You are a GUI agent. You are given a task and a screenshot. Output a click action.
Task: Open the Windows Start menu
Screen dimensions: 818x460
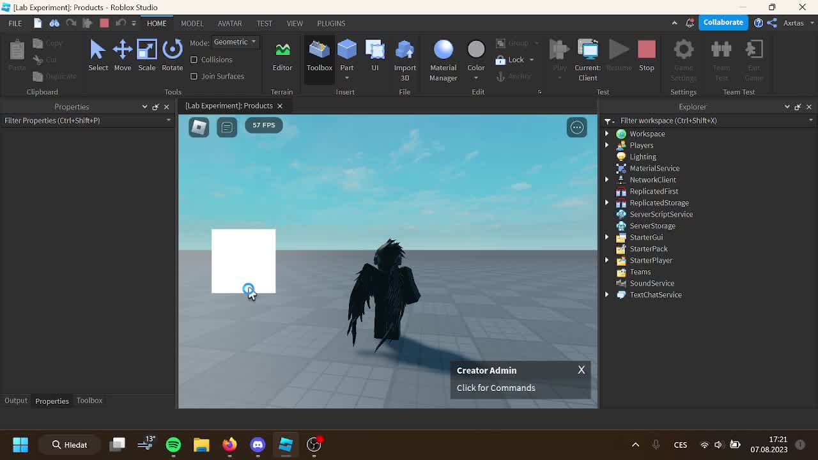(20, 445)
